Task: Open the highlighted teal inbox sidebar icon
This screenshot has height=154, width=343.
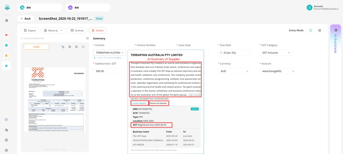Action: (x=6, y=66)
